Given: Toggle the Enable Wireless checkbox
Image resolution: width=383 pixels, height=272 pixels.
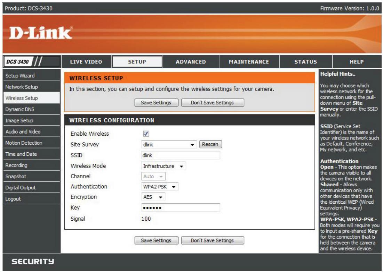Looking at the screenshot, I should (146, 134).
